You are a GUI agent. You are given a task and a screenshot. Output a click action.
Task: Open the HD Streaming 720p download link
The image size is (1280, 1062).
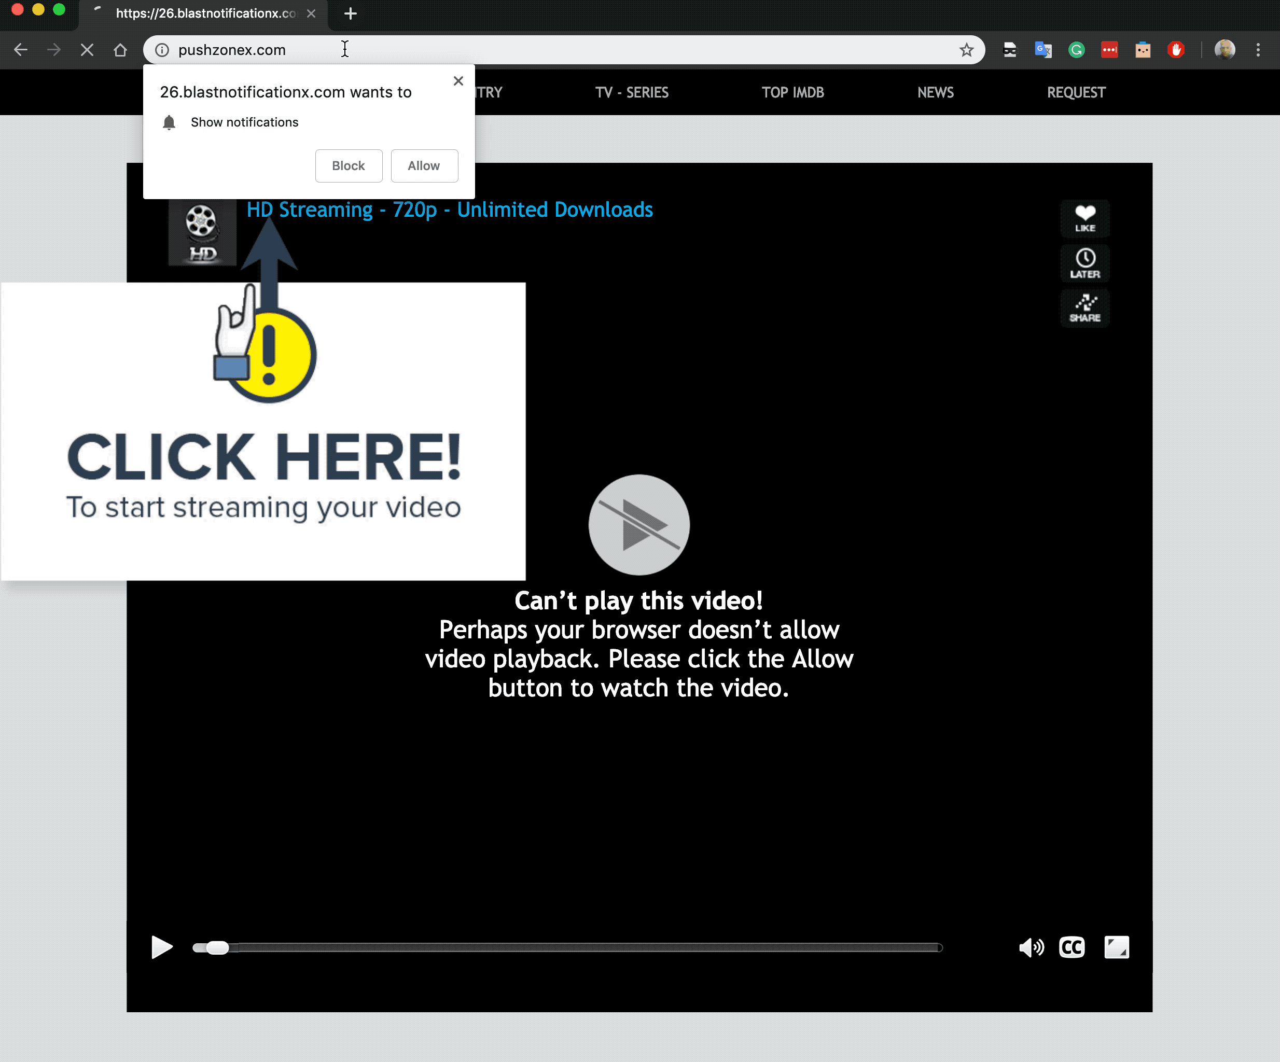coord(450,209)
